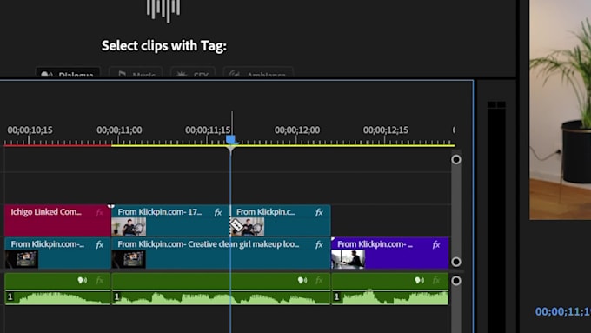Click the waveform of the first audio clip
Viewport: 591px width, 333px height.
[57, 297]
